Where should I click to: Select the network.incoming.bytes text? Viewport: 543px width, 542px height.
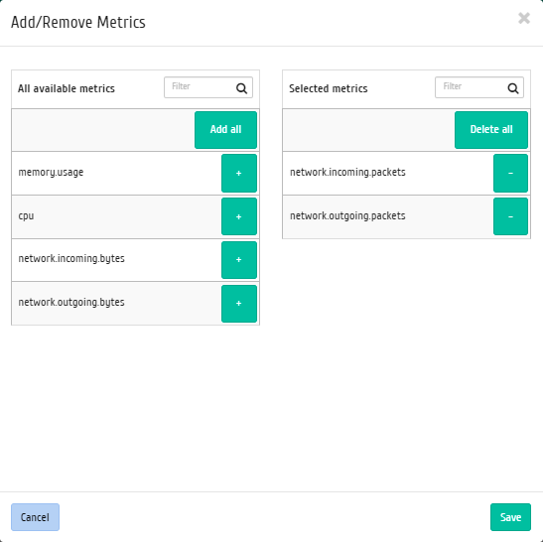pyautogui.click(x=71, y=259)
